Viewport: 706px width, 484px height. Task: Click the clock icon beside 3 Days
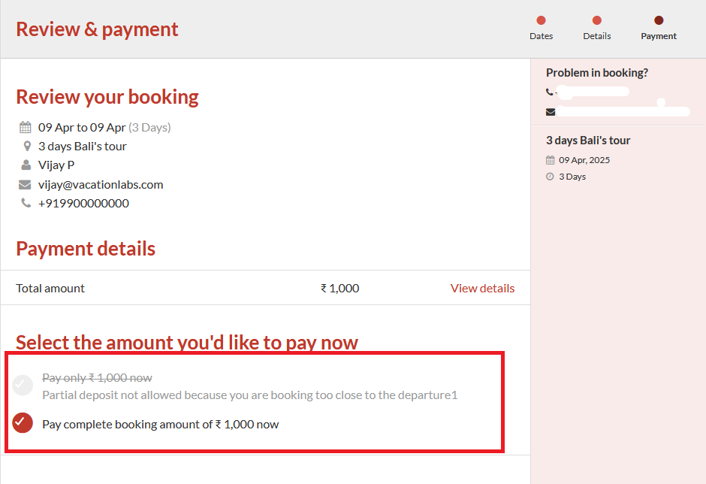551,177
